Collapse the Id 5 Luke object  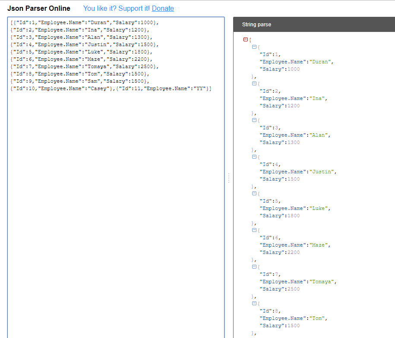point(254,193)
